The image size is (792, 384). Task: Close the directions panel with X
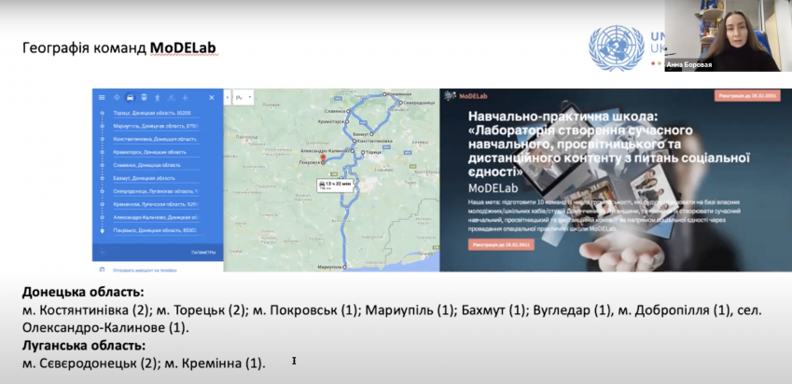pyautogui.click(x=212, y=97)
